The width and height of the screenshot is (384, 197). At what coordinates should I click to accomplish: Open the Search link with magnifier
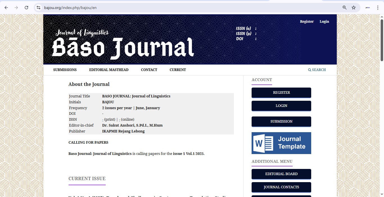(x=317, y=70)
